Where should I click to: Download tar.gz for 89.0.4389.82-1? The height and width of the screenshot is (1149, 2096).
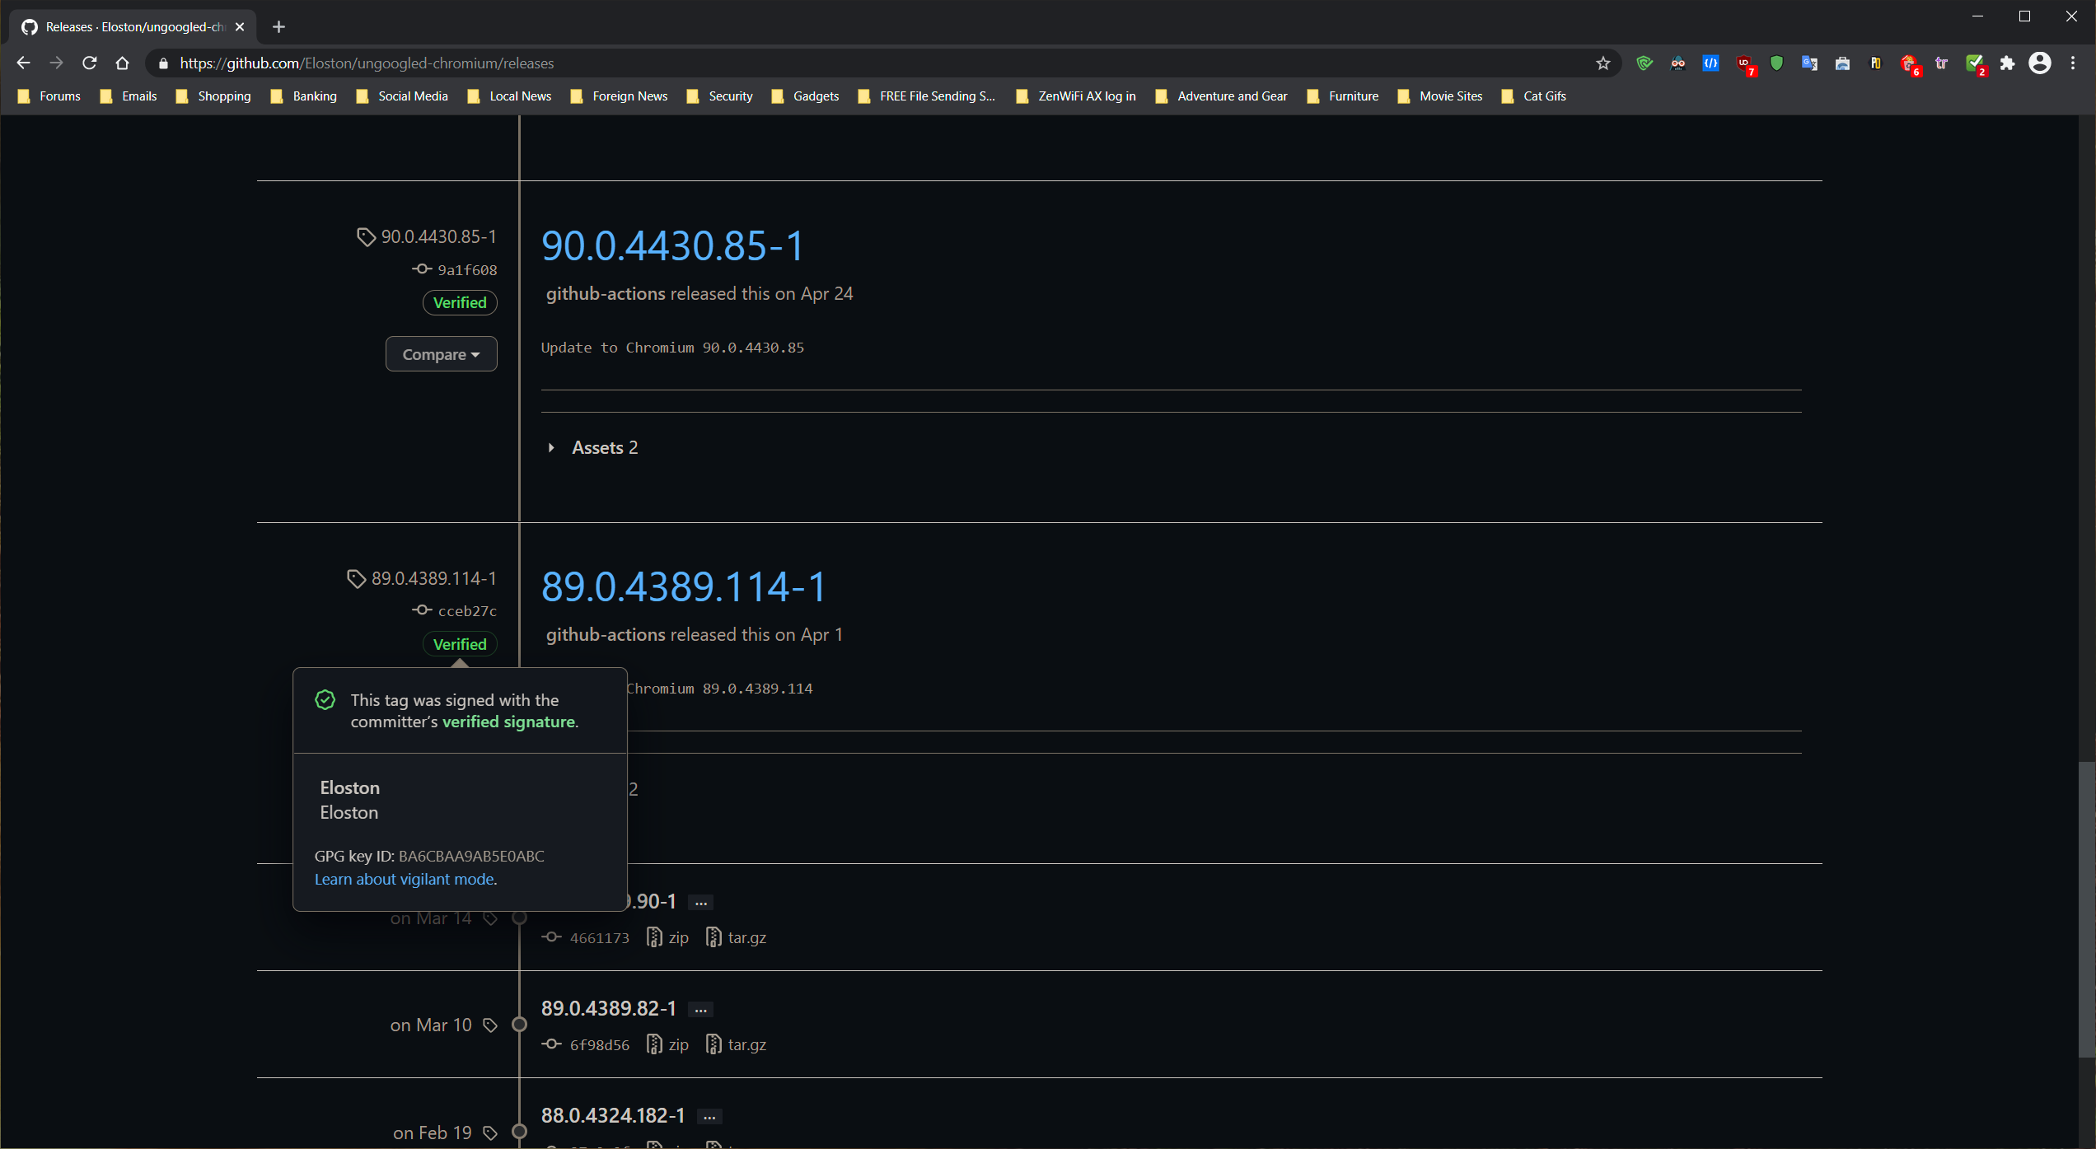pos(746,1044)
